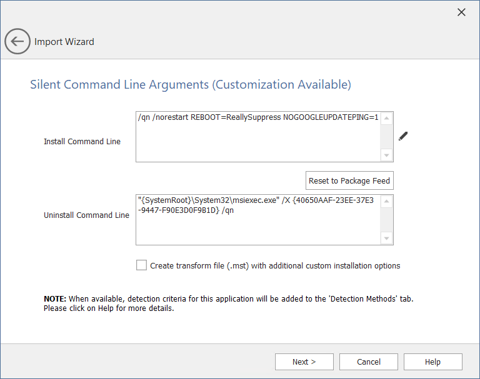This screenshot has height=379, width=480.
Task: Go back using the Import Wizard arrow
Action: click(x=17, y=42)
